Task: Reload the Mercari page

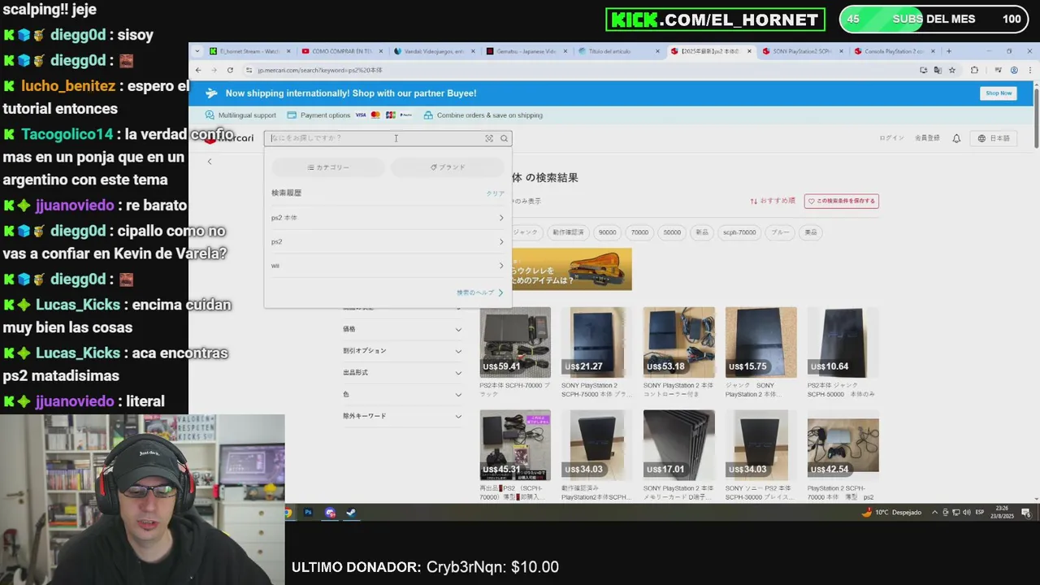Action: click(230, 70)
